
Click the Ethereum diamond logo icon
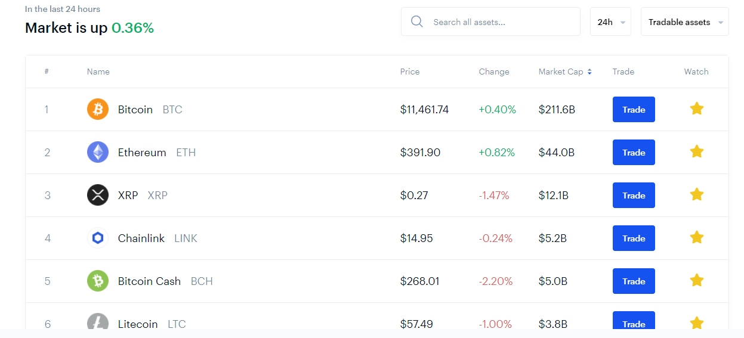98,153
